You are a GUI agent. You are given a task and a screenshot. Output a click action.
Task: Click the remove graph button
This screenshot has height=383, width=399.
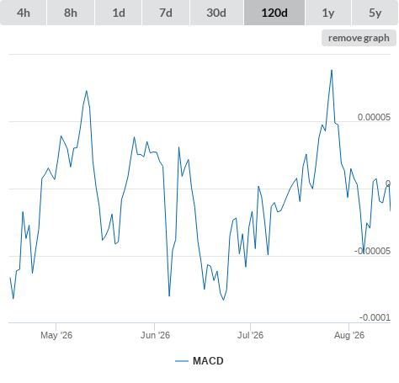[359, 38]
